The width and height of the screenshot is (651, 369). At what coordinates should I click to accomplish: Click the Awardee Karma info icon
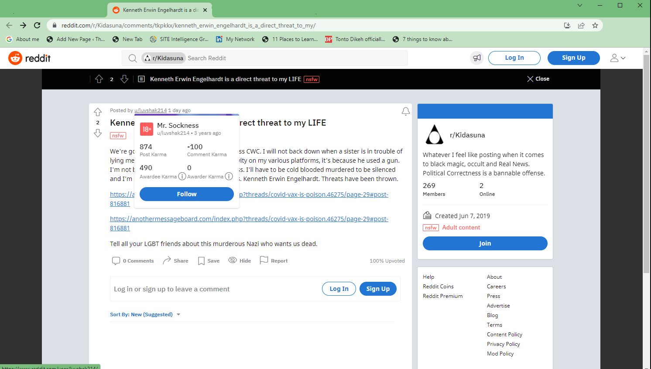pyautogui.click(x=182, y=176)
